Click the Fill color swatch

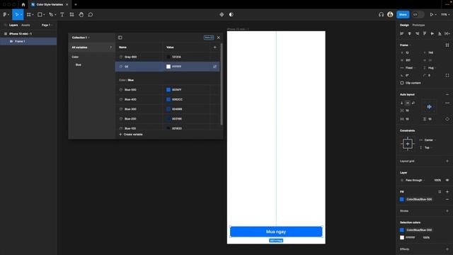click(x=402, y=200)
